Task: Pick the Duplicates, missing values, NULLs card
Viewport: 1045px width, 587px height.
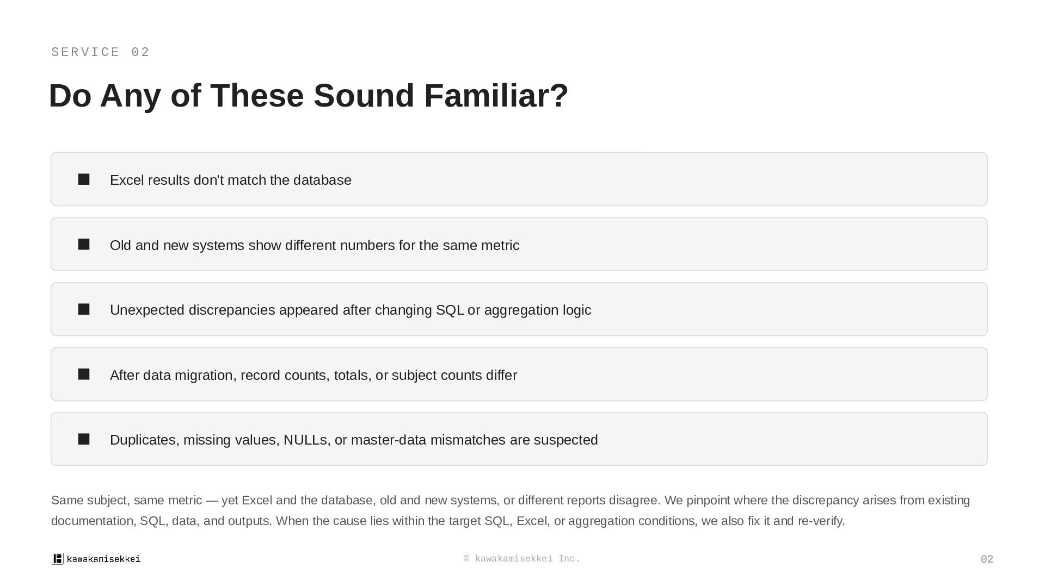Action: [x=519, y=439]
